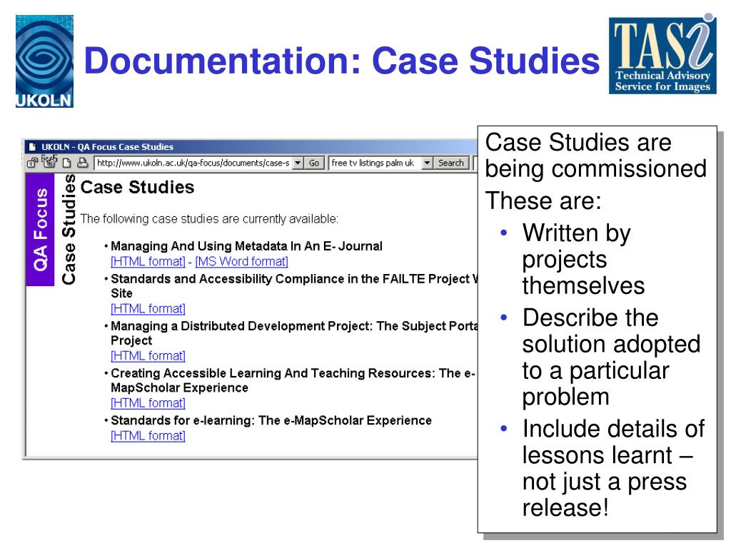Open HTML format link for FAILTE Project study
The image size is (731, 548).
click(x=148, y=308)
